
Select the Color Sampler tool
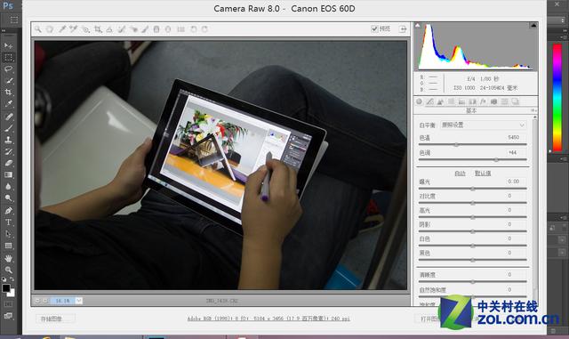[x=73, y=29]
